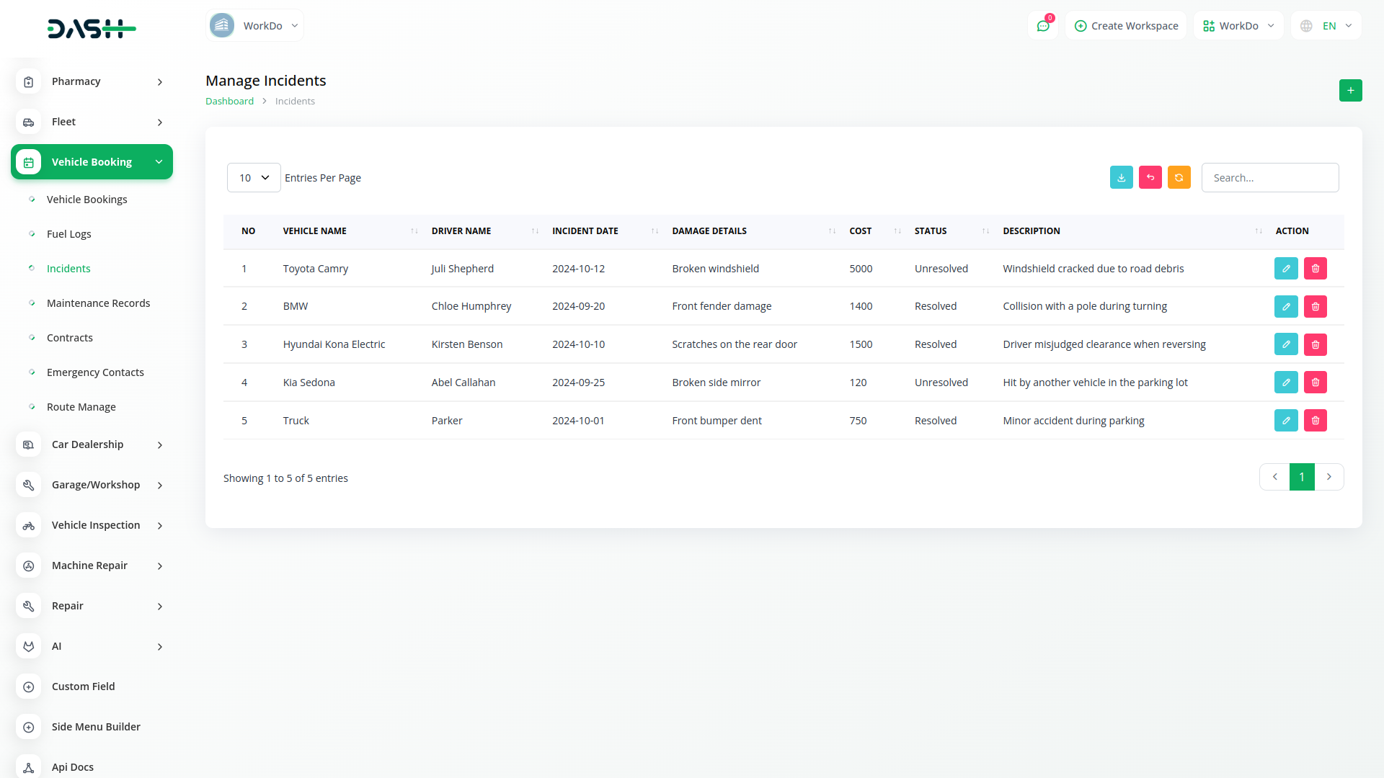The width and height of the screenshot is (1384, 778).
Task: Open the EN language dropdown
Action: (1326, 26)
